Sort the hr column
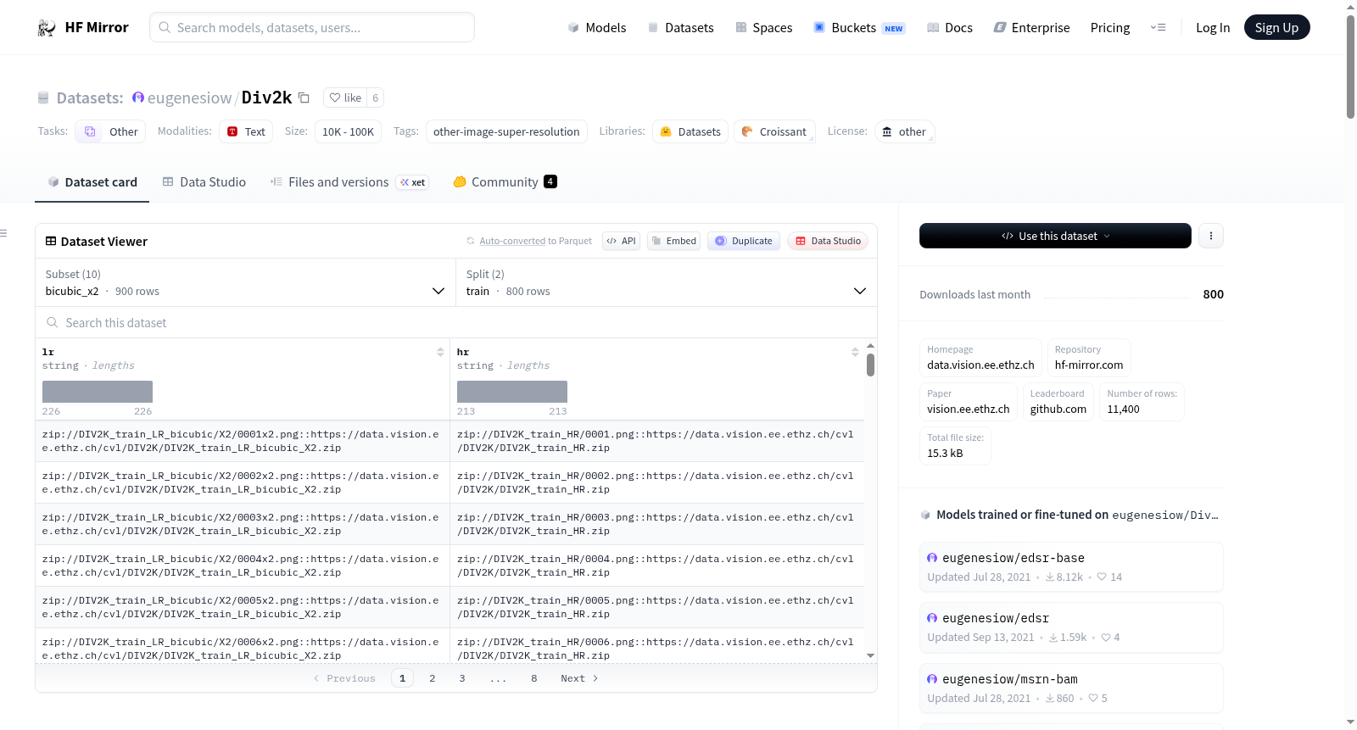Image resolution: width=1357 pixels, height=730 pixels. [x=855, y=352]
